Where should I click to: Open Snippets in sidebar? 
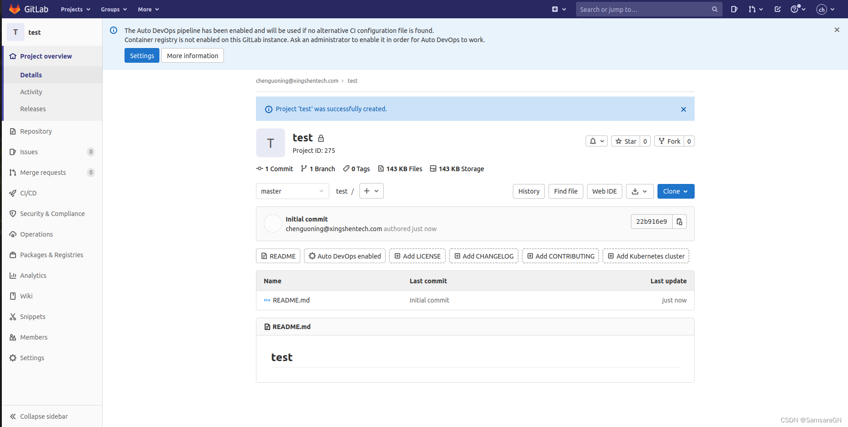[52, 317]
